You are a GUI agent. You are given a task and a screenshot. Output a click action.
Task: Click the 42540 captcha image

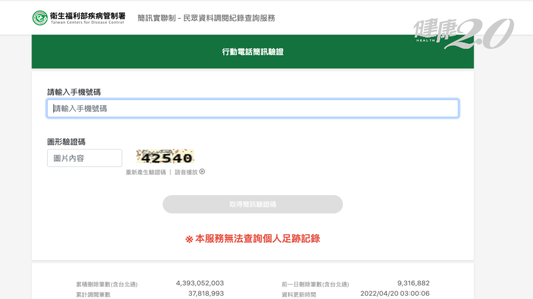166,158
